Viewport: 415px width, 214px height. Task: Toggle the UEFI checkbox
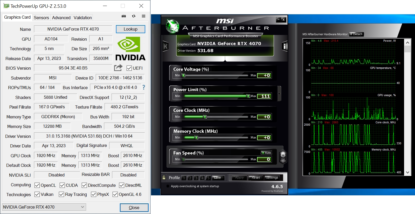129,68
